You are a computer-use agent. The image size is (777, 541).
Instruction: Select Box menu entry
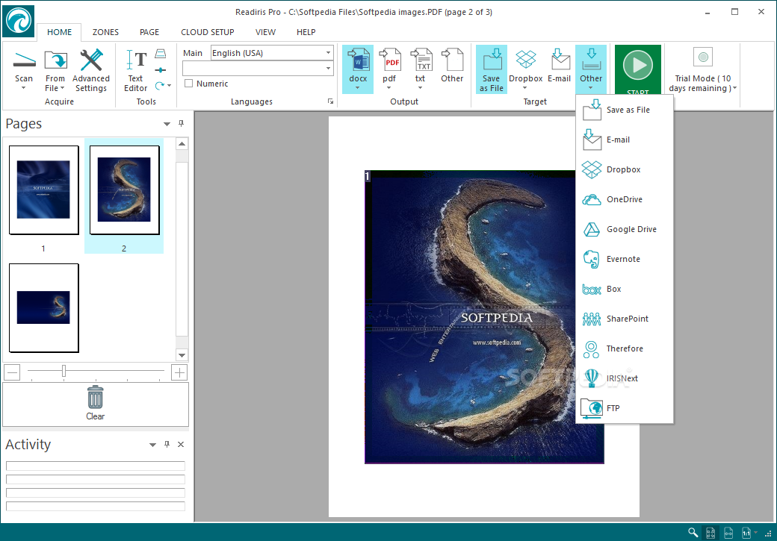point(625,289)
